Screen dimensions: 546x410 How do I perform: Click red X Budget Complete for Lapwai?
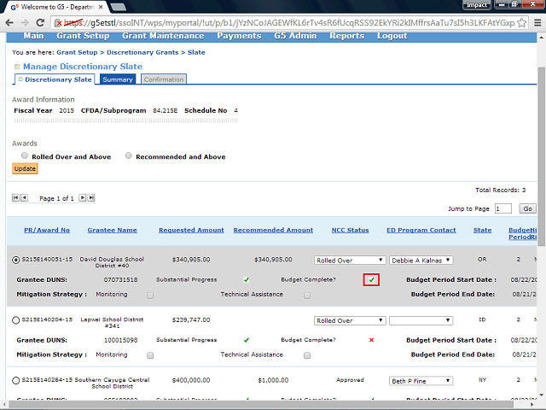point(372,340)
